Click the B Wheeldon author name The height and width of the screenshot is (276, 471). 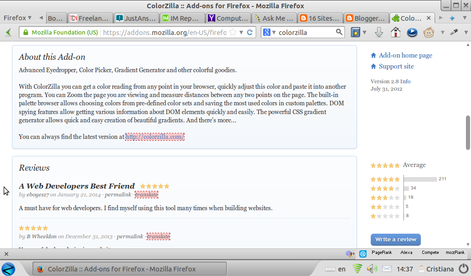pyautogui.click(x=41, y=236)
